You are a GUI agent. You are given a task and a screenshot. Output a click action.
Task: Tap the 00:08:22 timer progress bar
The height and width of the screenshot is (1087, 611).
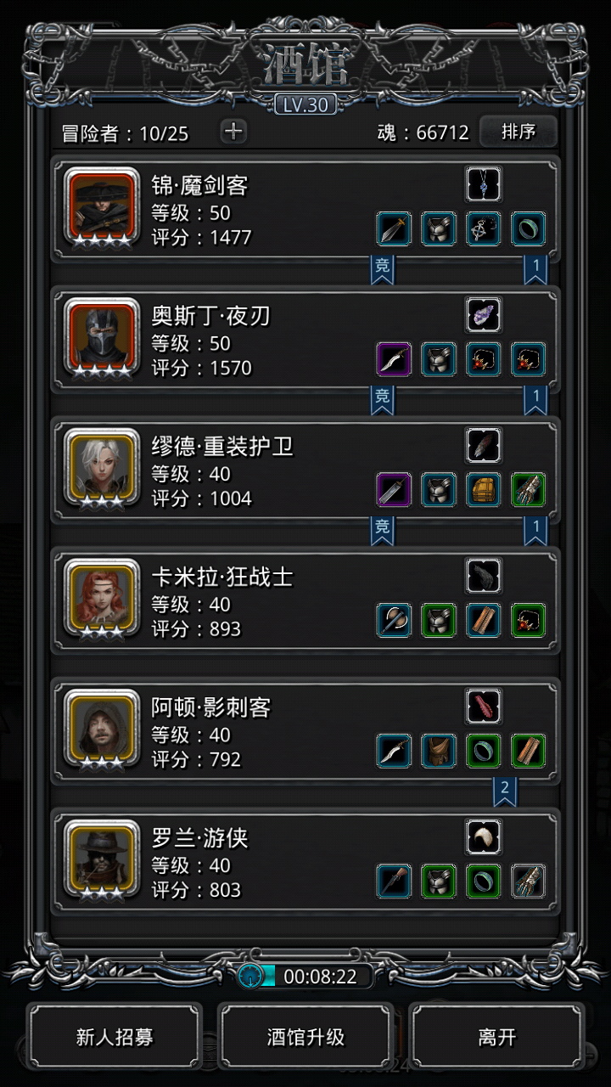[305, 977]
